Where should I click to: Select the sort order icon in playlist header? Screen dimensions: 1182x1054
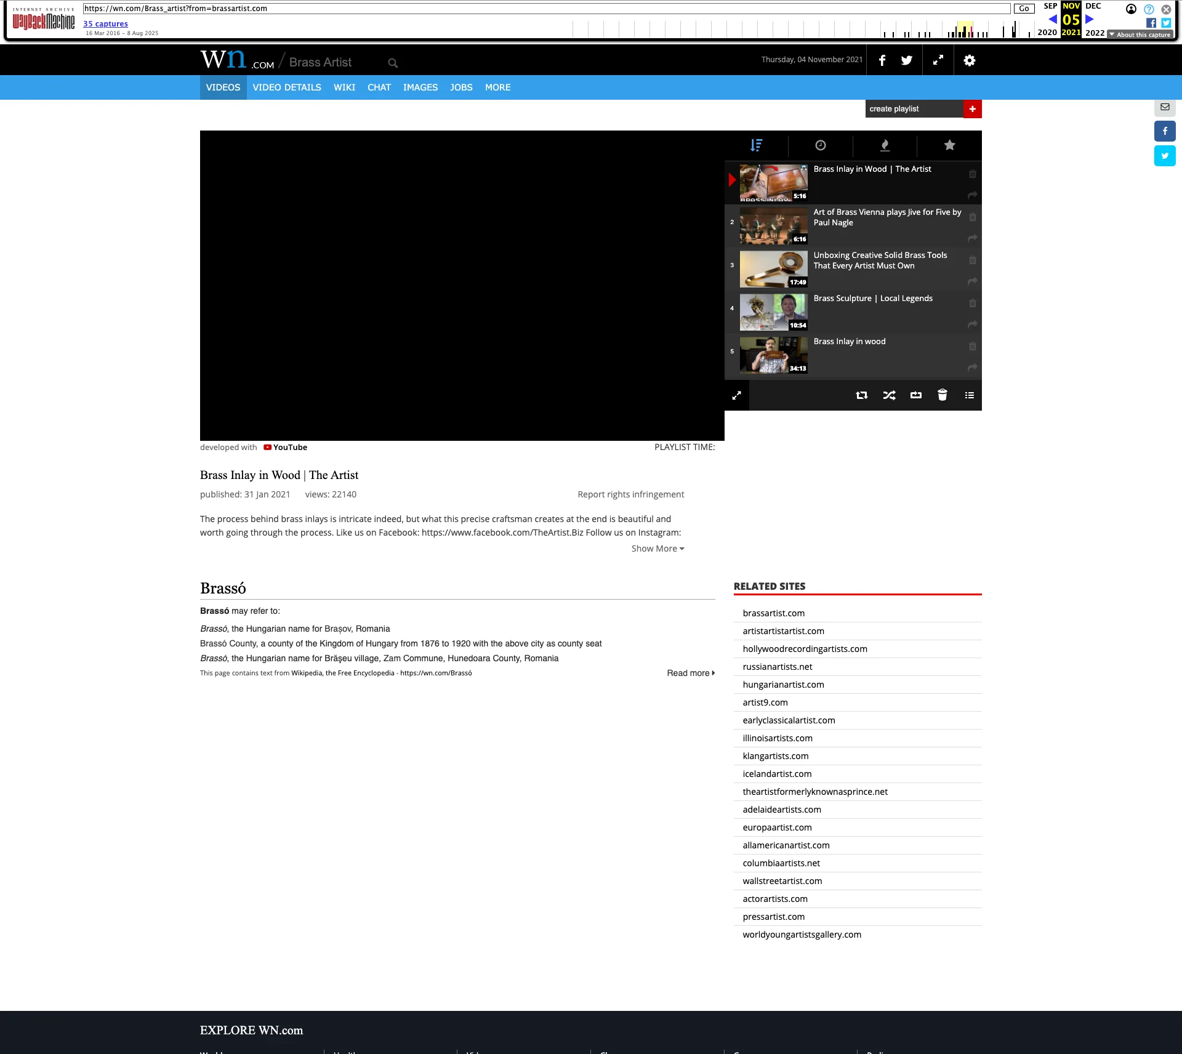[x=757, y=146]
